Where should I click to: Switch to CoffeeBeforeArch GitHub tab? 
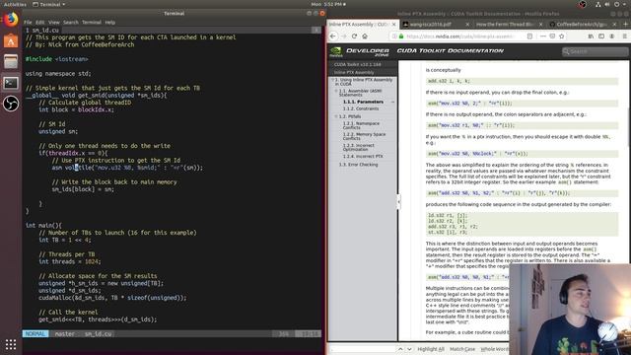[582, 24]
